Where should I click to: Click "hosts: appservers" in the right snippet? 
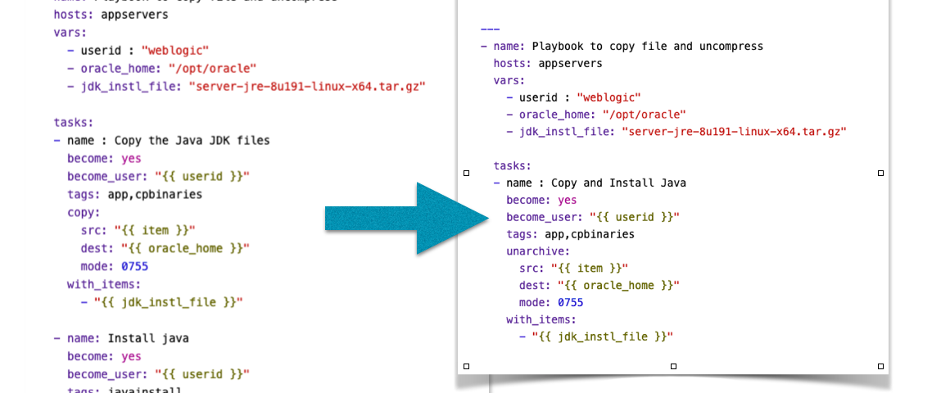(x=549, y=63)
